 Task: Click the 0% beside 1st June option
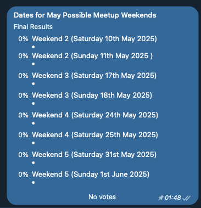point(23,175)
